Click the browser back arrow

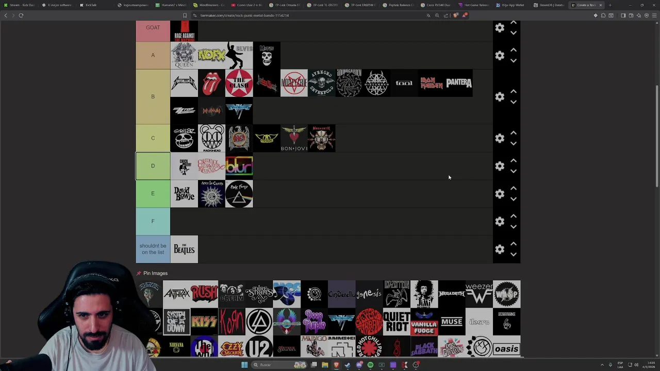6,15
